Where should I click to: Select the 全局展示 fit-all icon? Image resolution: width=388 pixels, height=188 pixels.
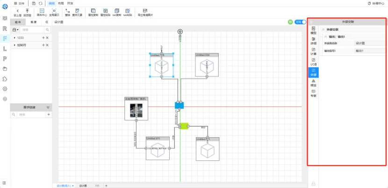pos(54,11)
